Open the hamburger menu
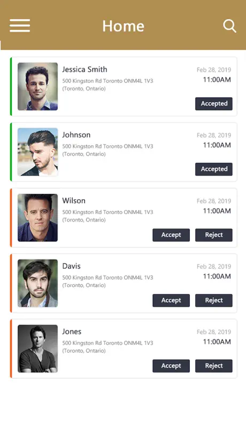Viewport: 246px width, 438px height. (x=20, y=26)
